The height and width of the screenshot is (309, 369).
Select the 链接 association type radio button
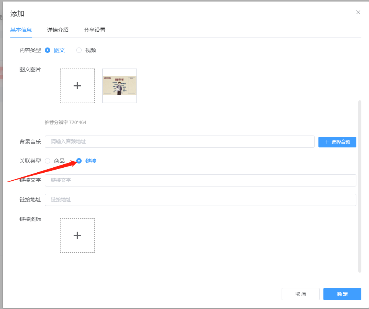point(79,161)
